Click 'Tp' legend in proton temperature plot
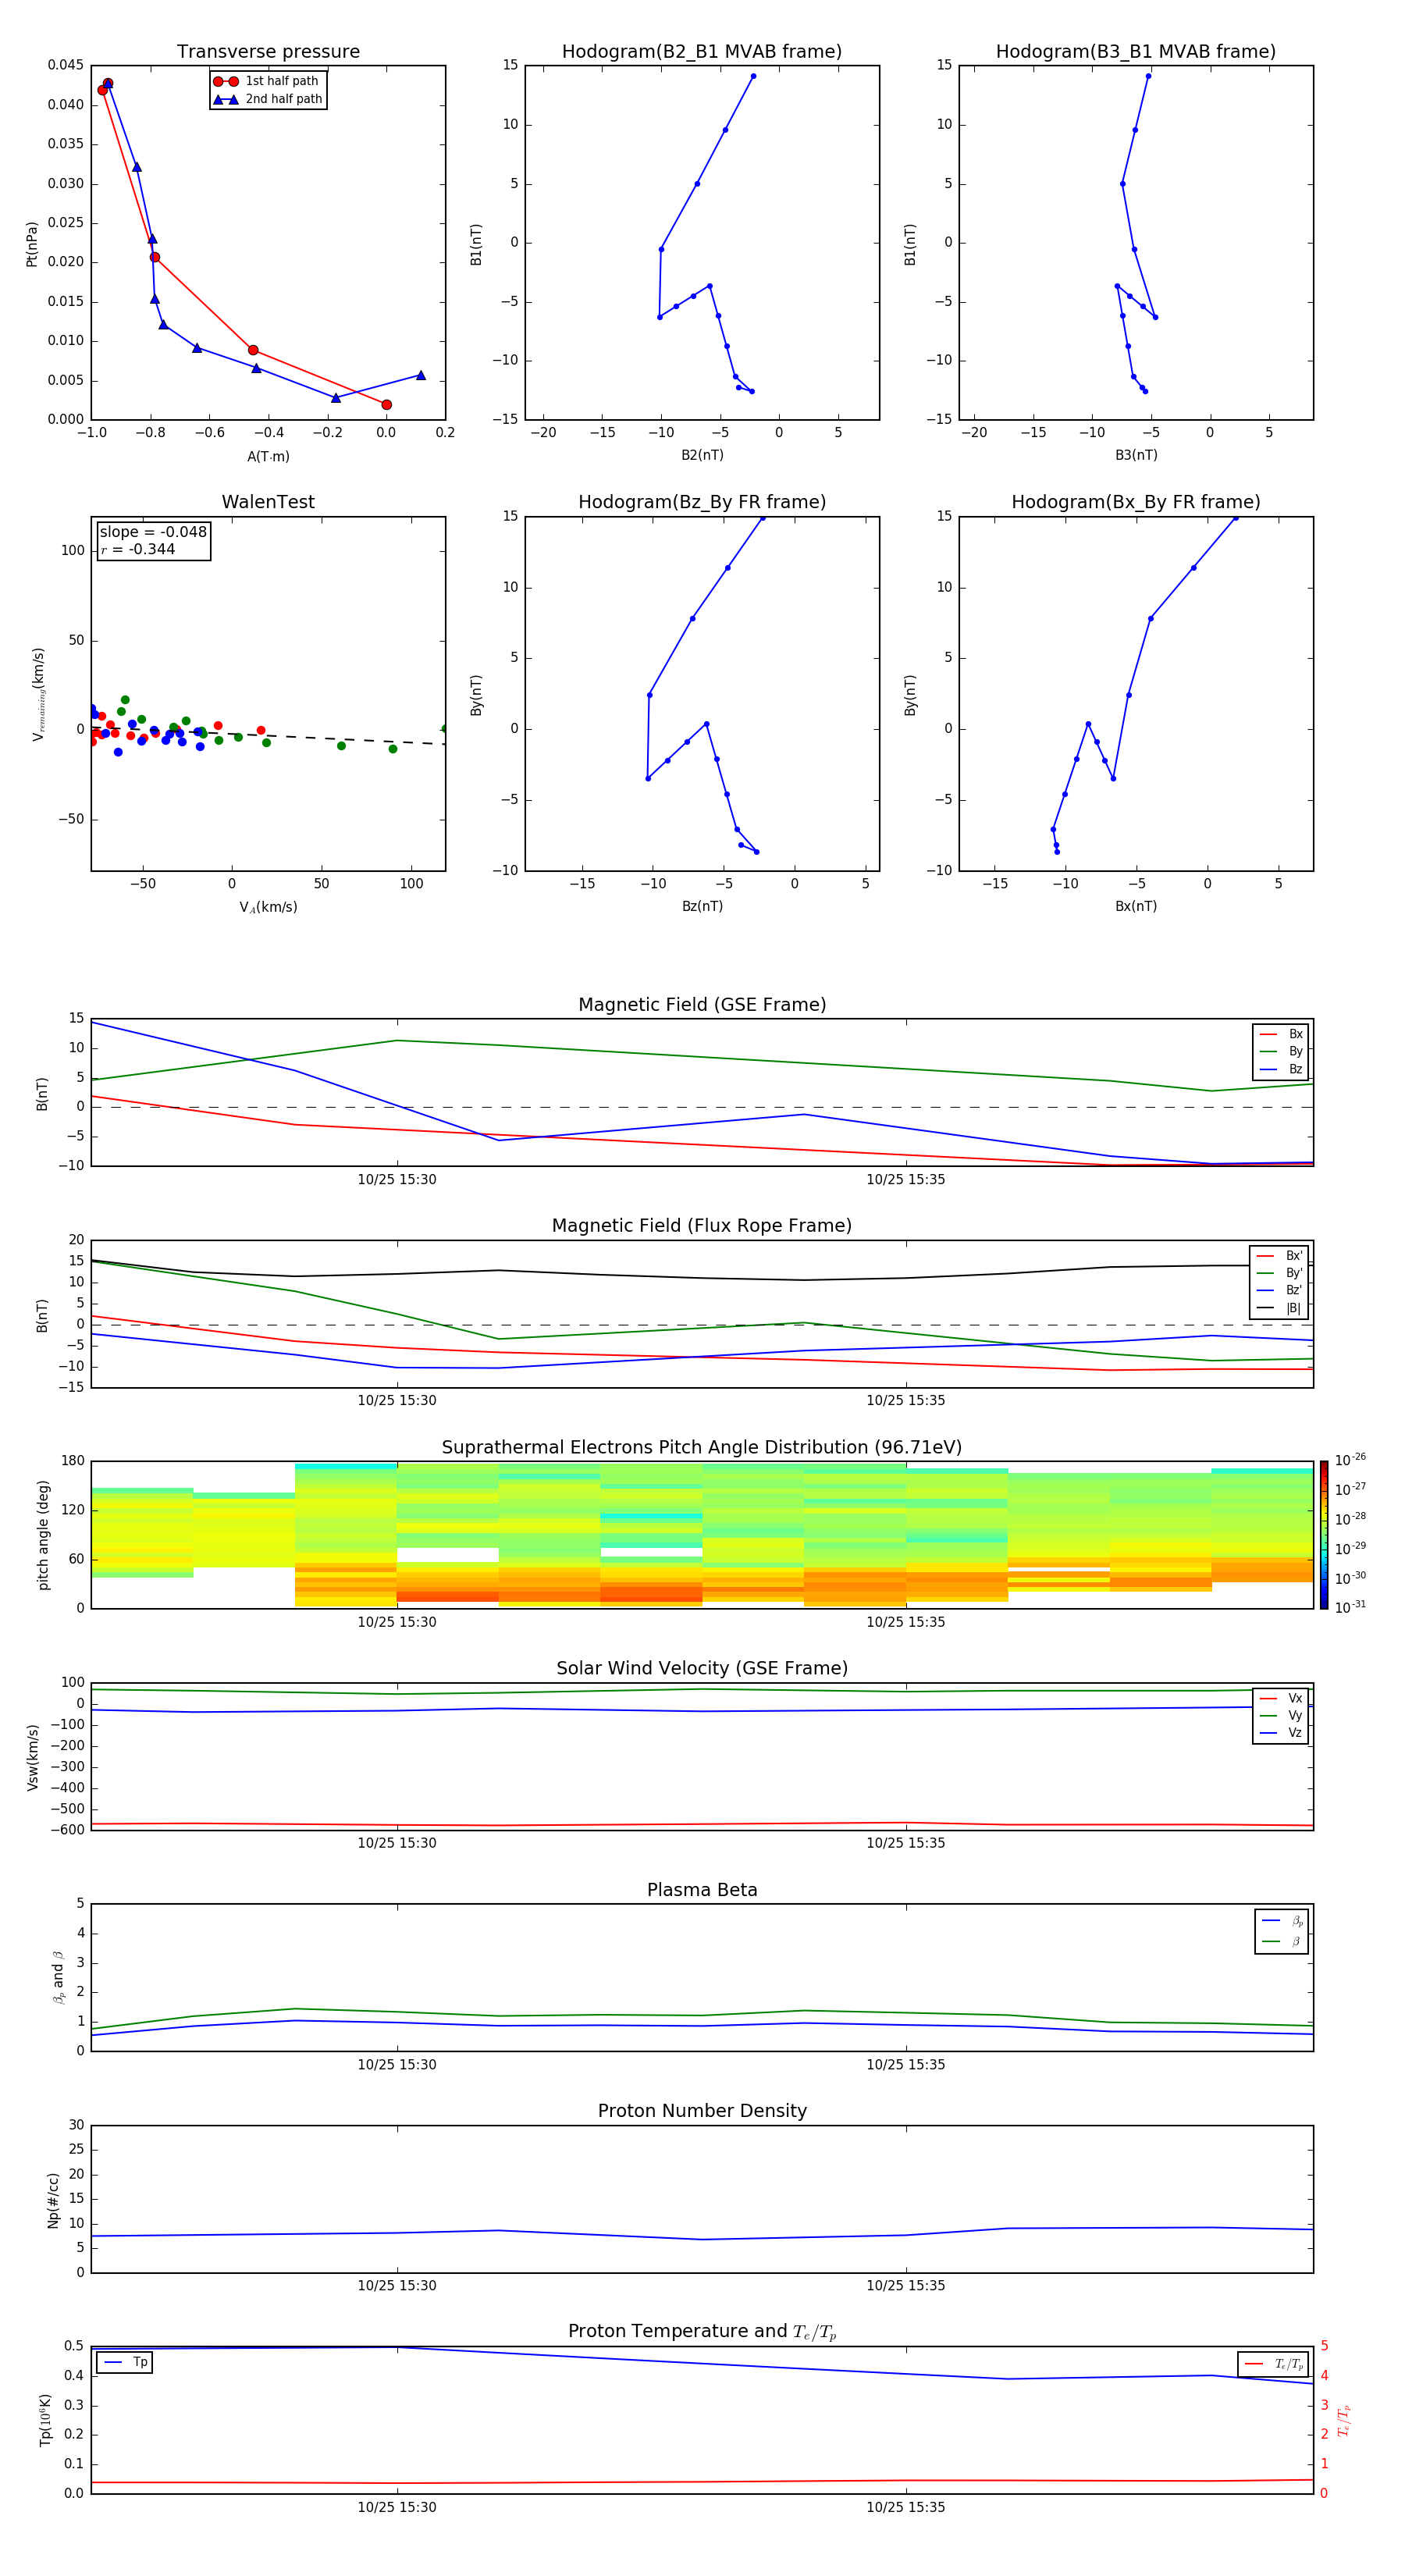This screenshot has height=2576, width=1405. tap(125, 2363)
